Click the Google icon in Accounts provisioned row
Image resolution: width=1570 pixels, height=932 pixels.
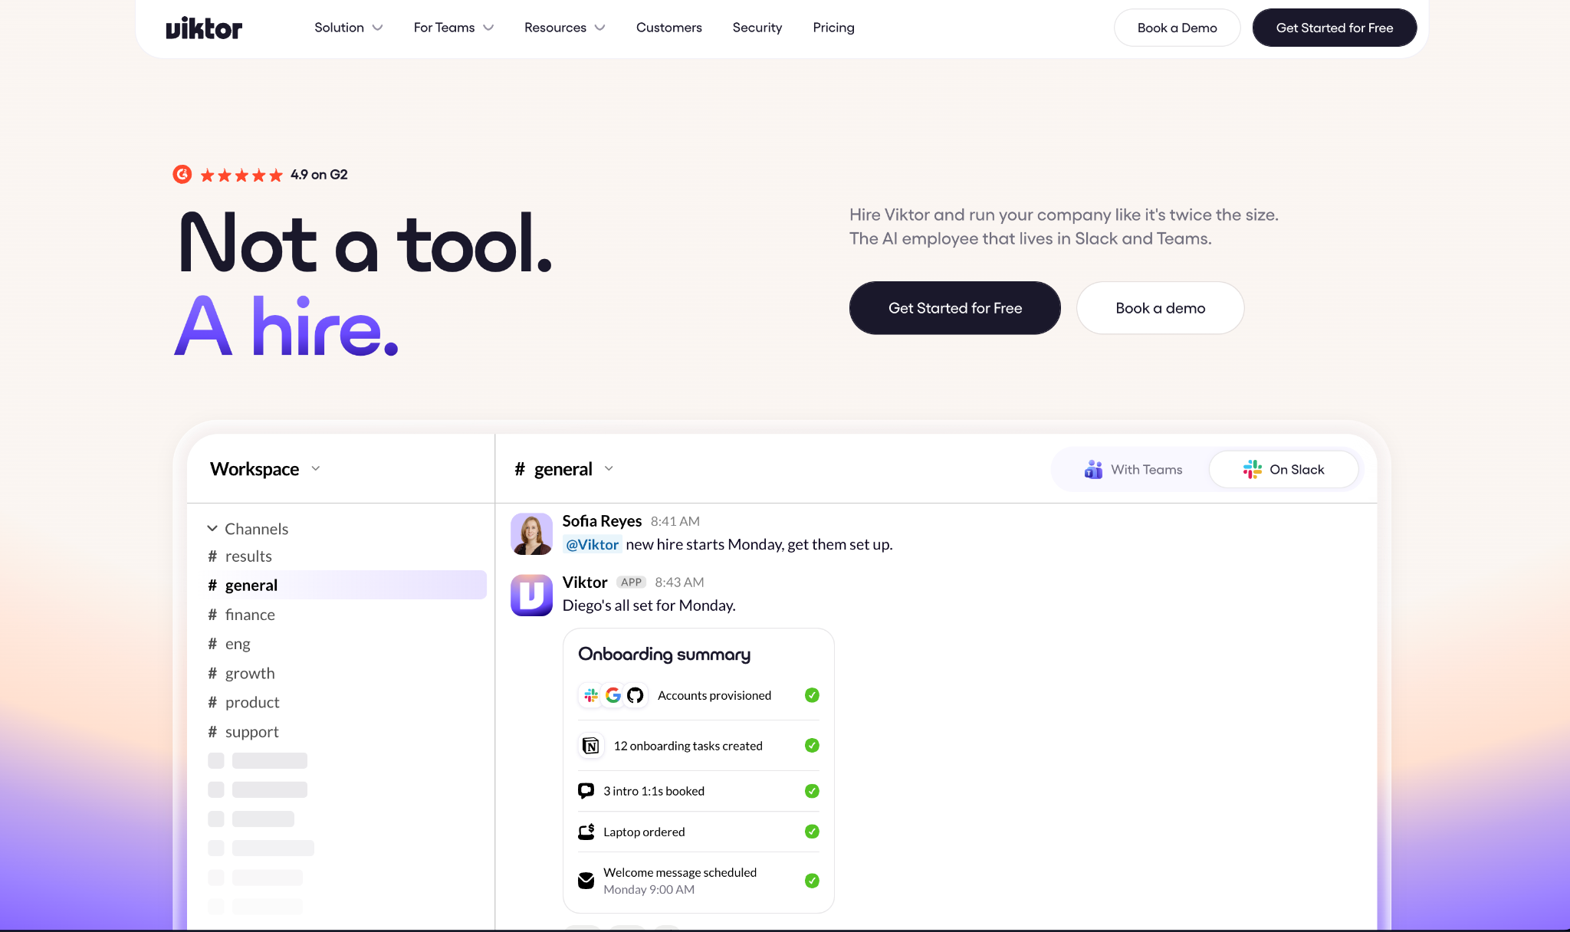(x=613, y=695)
